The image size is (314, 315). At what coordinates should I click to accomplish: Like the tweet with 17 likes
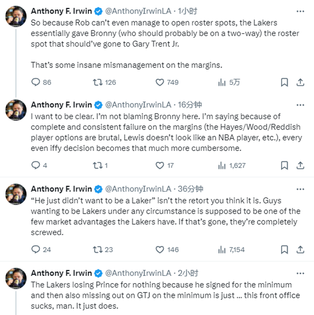point(161,166)
